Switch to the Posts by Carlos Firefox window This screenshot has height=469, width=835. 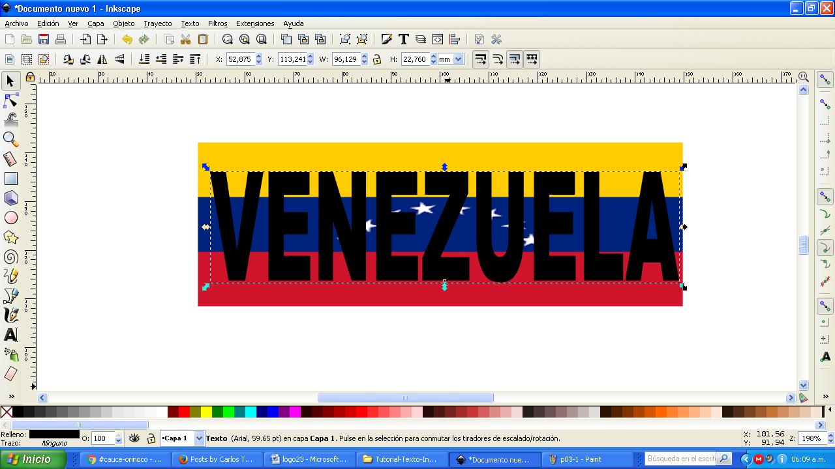click(217, 459)
